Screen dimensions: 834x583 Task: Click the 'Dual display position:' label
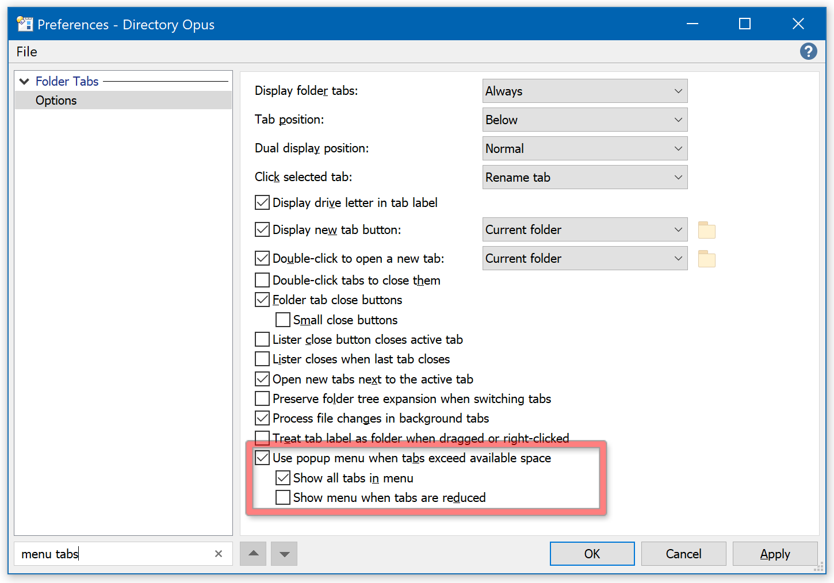coord(312,148)
